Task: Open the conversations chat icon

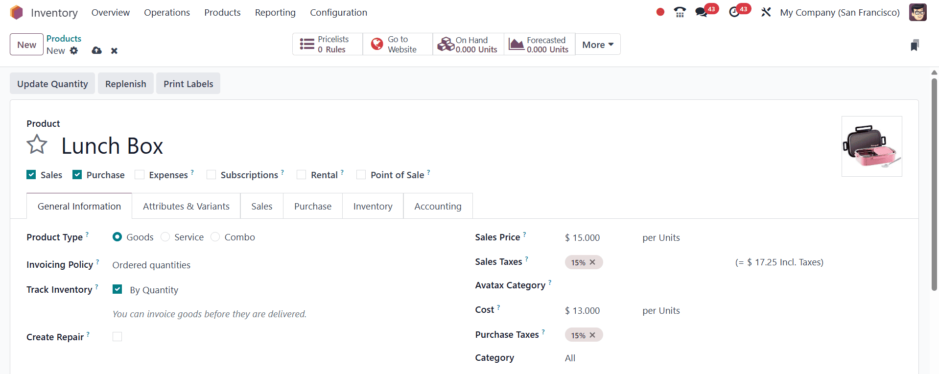Action: coord(702,12)
